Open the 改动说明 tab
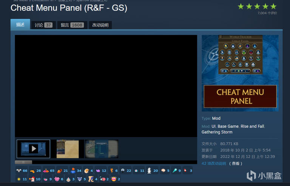This screenshot has width=290, height=186. click(x=100, y=25)
